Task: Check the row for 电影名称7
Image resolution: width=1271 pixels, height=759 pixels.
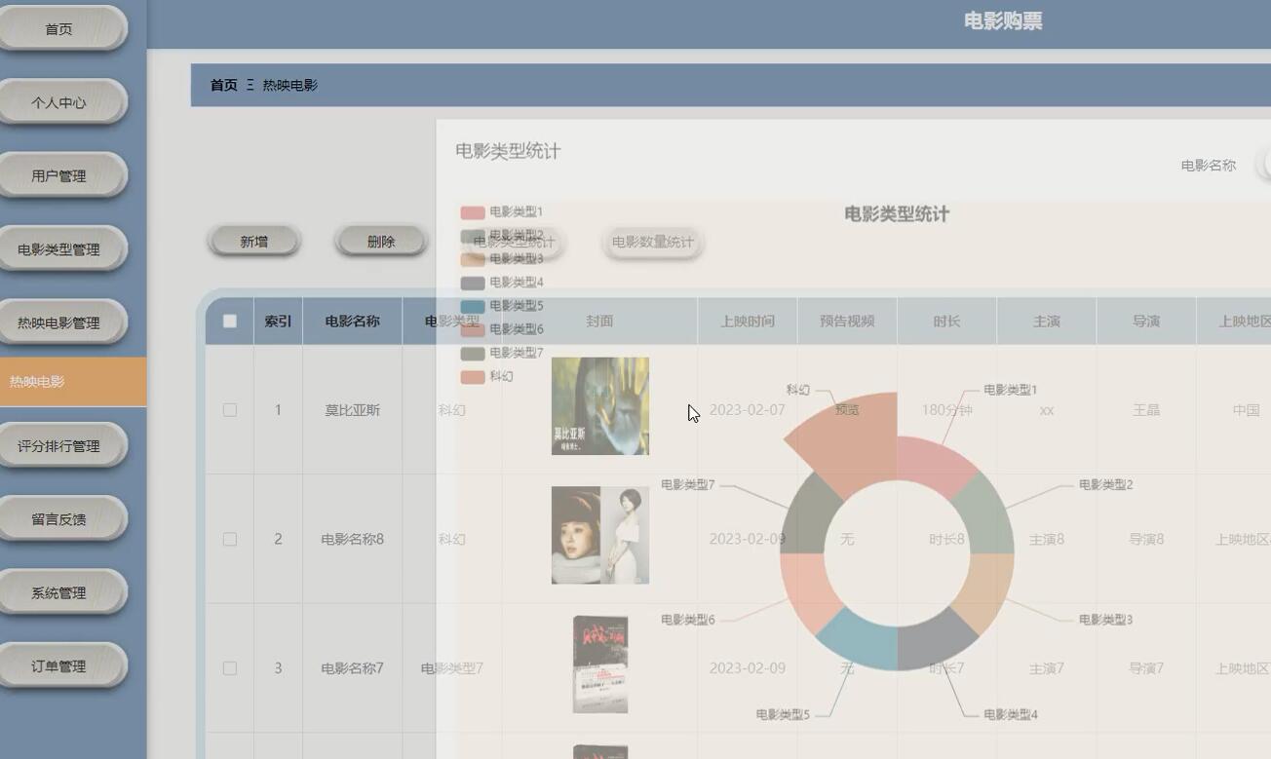Action: point(230,668)
